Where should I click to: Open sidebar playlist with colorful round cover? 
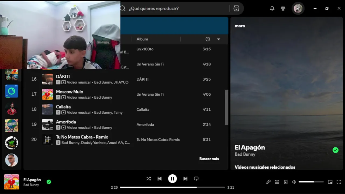12,126
